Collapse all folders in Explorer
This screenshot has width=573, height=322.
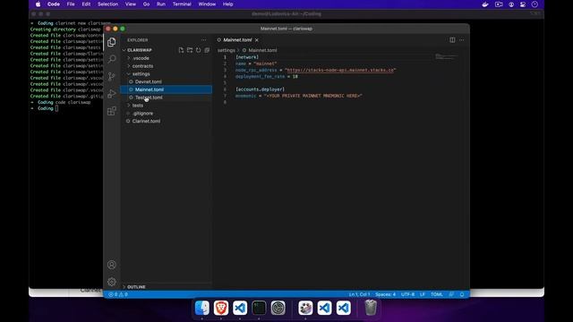(x=207, y=50)
